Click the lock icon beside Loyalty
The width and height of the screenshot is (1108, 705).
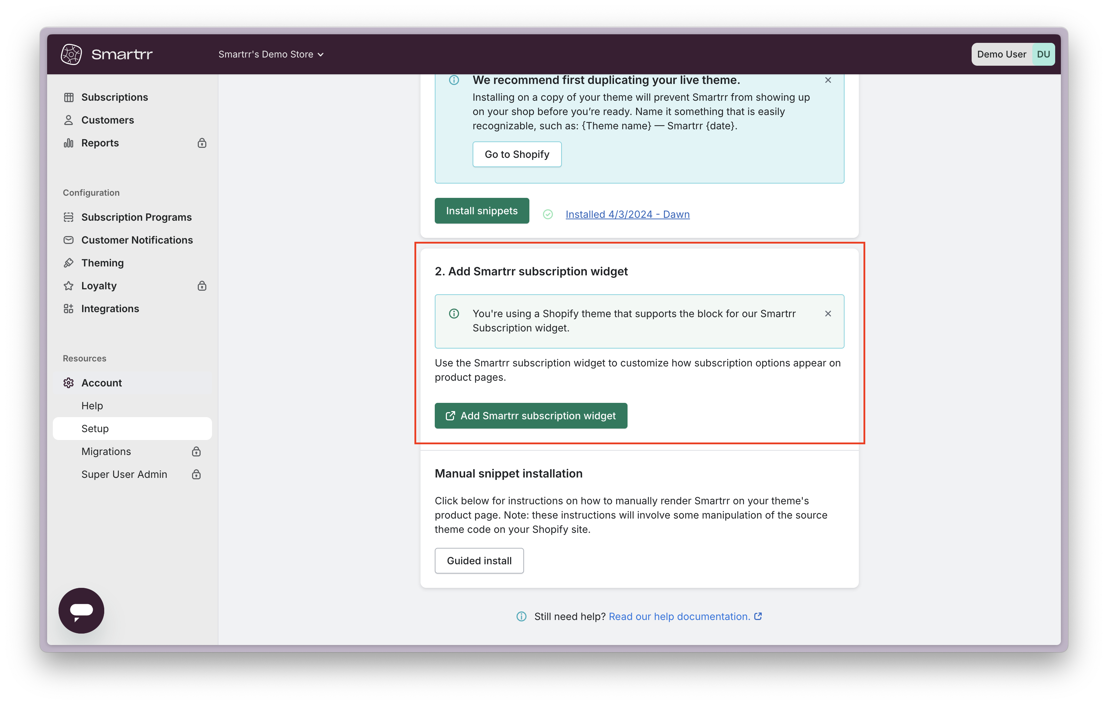202,286
